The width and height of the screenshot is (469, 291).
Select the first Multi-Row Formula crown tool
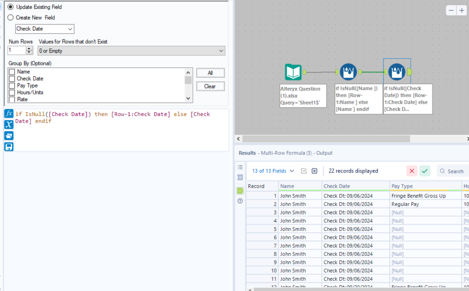coord(348,72)
